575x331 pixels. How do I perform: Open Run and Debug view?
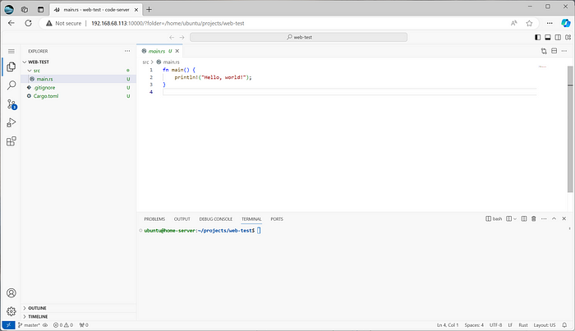tap(11, 122)
